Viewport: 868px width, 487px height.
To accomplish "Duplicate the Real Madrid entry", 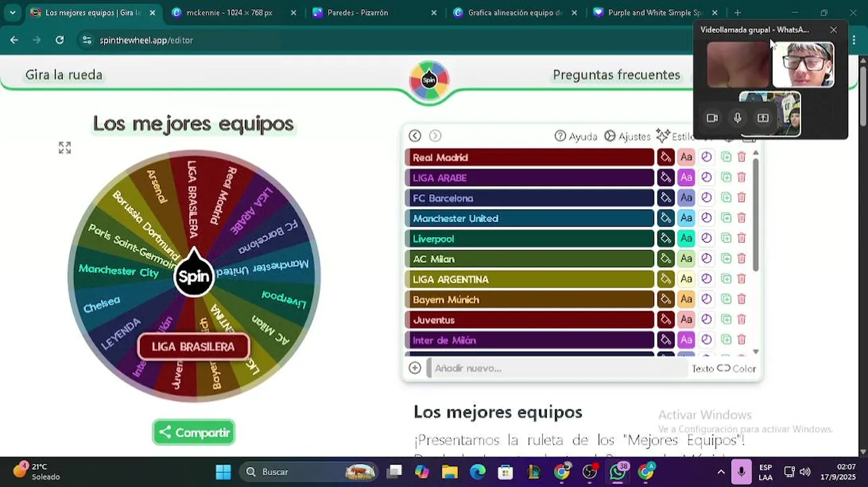I will tap(726, 157).
